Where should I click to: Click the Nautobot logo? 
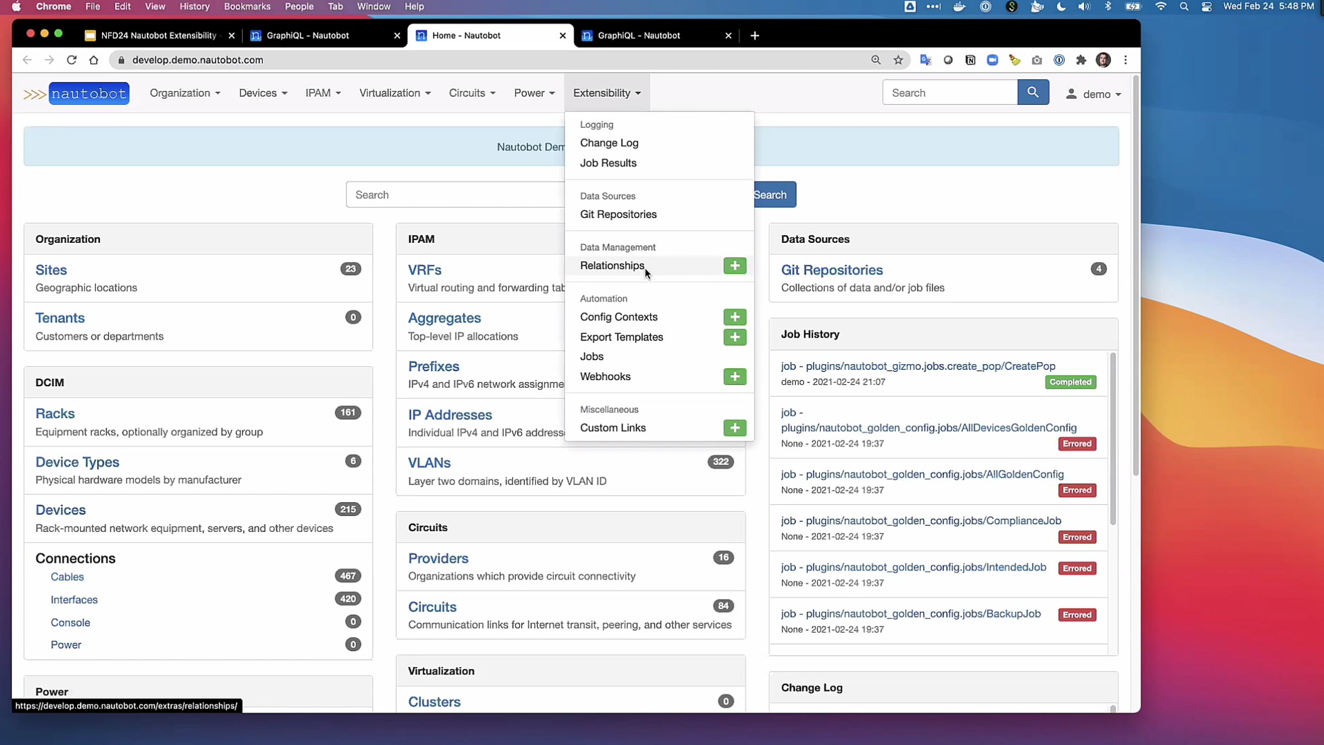[88, 93]
